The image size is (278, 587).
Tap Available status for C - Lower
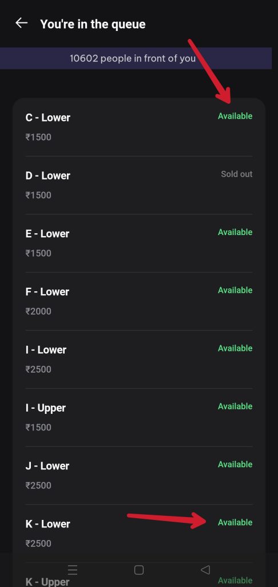click(235, 116)
